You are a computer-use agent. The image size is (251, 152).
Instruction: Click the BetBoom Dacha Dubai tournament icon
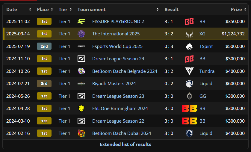pos(81,133)
